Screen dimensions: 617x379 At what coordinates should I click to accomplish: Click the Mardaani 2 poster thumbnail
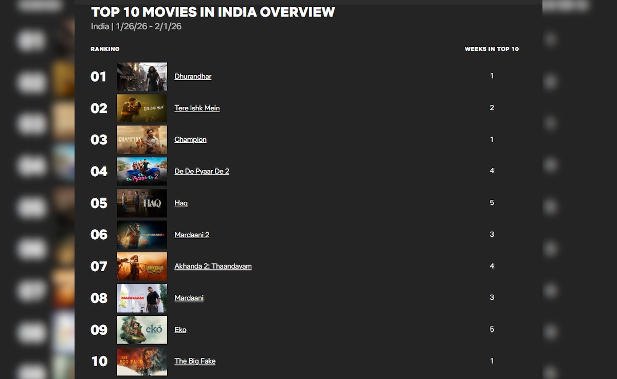142,235
